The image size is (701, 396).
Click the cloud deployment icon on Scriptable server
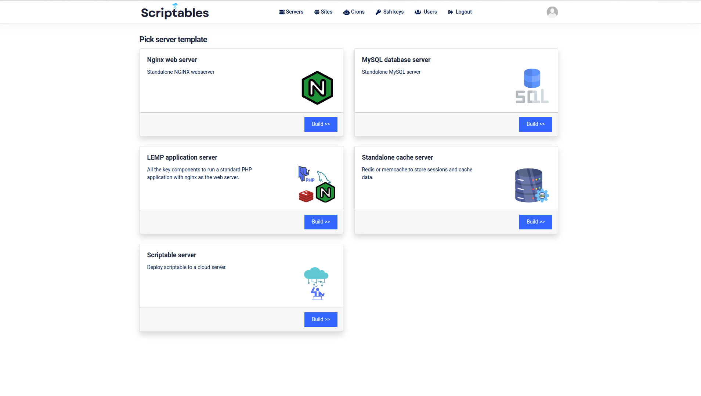tap(316, 283)
